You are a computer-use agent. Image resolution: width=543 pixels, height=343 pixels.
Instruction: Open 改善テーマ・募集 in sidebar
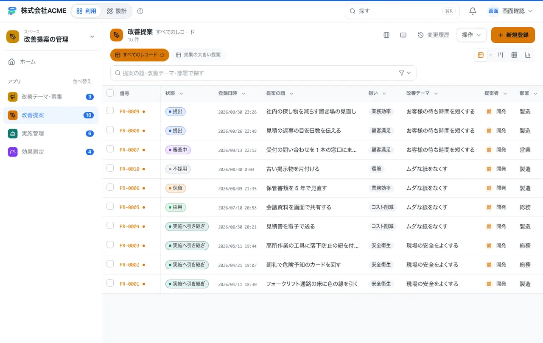51,97
